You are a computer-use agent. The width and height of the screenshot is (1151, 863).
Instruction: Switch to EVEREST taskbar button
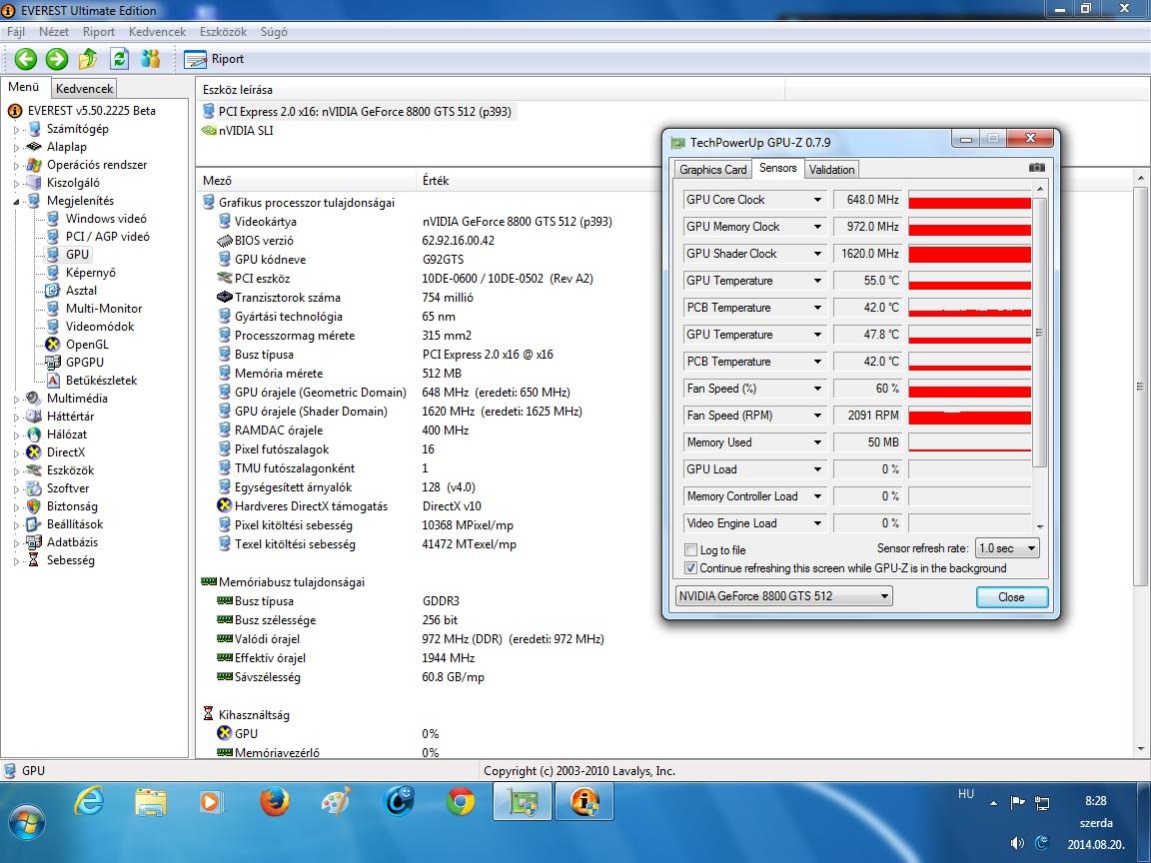point(584,801)
